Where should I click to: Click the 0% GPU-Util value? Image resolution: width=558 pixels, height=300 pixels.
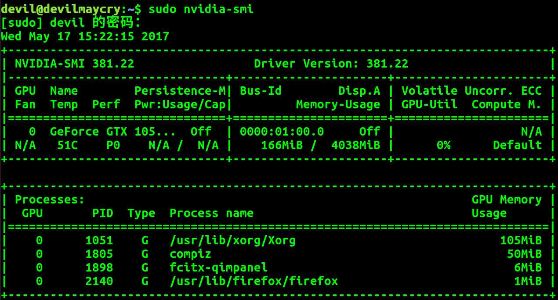point(443,145)
